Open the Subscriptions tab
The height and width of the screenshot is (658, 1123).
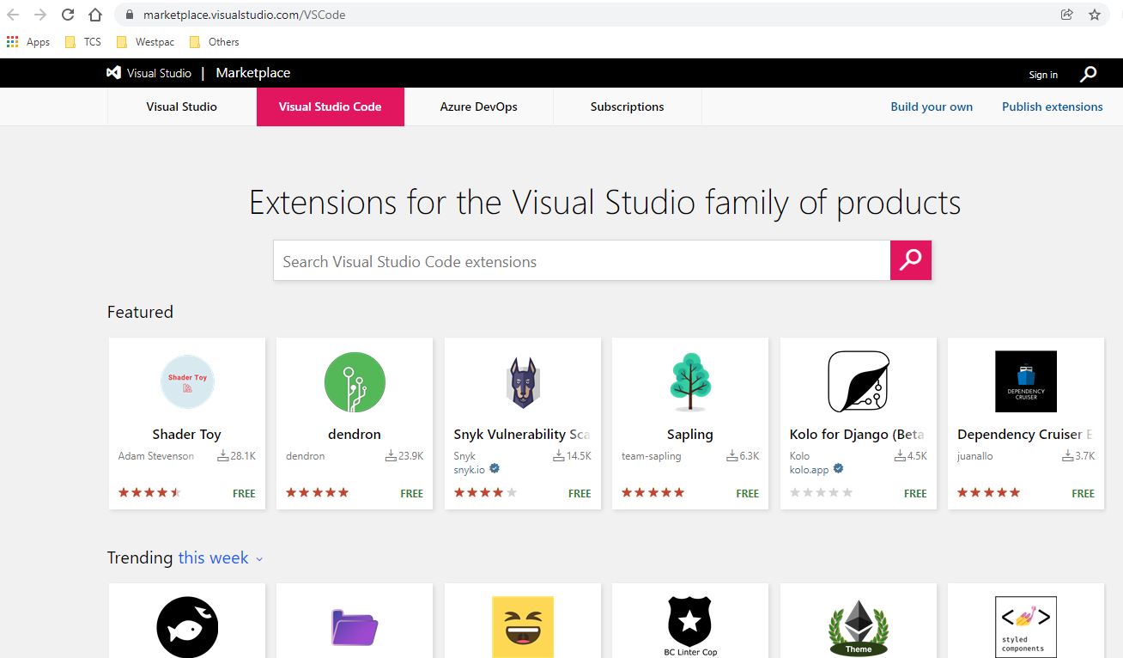click(627, 107)
